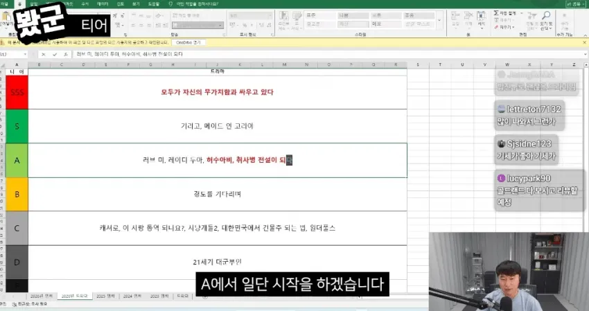Select the red SSS tier cell
The image size is (589, 311).
click(x=17, y=92)
